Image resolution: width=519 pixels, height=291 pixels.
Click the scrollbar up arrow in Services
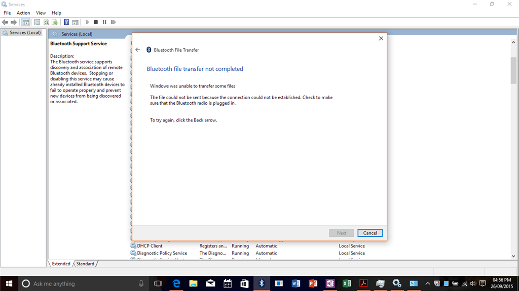coord(513,43)
